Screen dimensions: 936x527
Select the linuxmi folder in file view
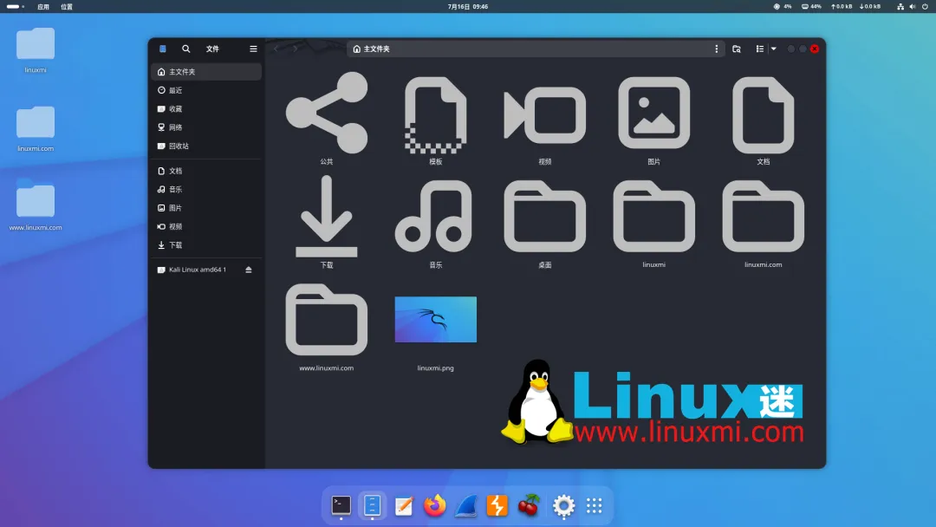[x=654, y=216]
